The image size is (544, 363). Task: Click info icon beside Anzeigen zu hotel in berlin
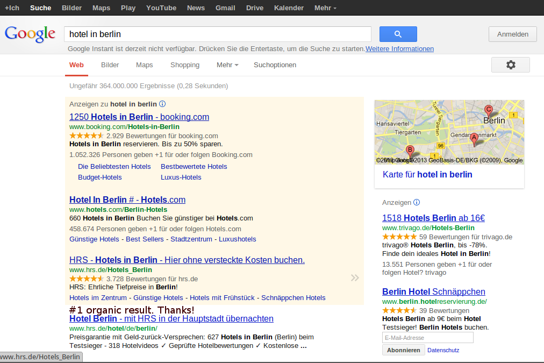coord(162,104)
